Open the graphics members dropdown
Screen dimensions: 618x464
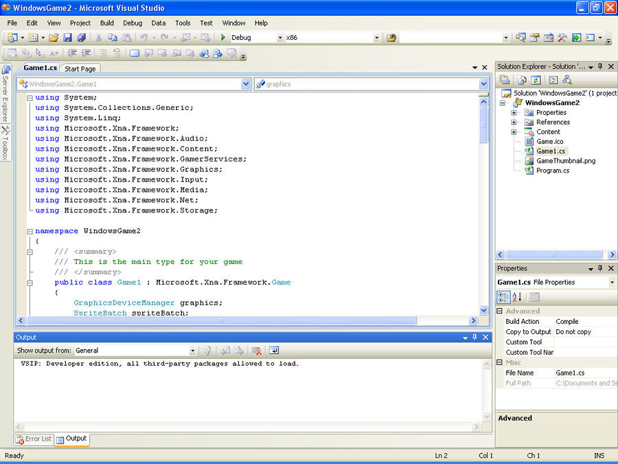click(x=483, y=84)
